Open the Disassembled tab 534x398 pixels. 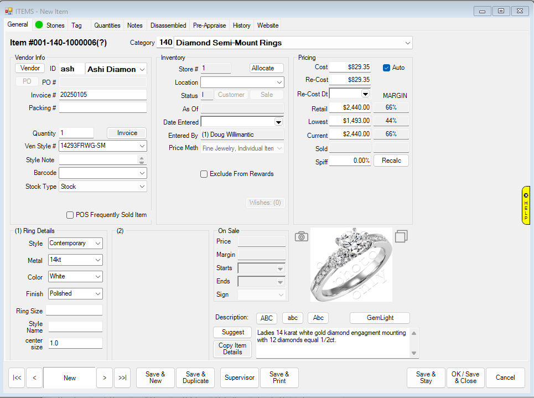[168, 25]
